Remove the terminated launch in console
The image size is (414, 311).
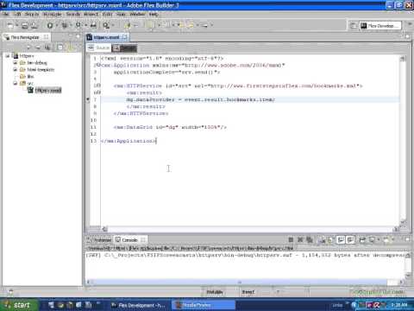tap(300, 239)
